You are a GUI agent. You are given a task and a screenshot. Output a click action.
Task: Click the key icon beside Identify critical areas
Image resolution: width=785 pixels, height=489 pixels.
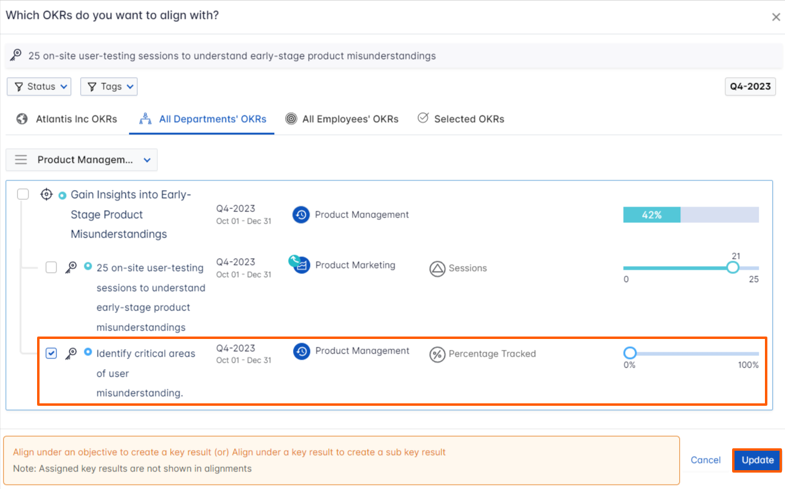point(71,353)
